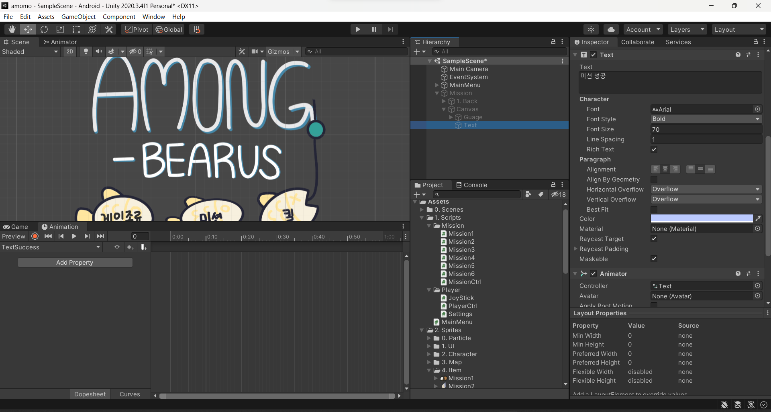Open Text color swatch
Viewport: 771px width, 412px height.
point(702,218)
